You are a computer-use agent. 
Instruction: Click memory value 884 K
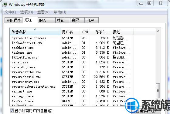[104, 57]
